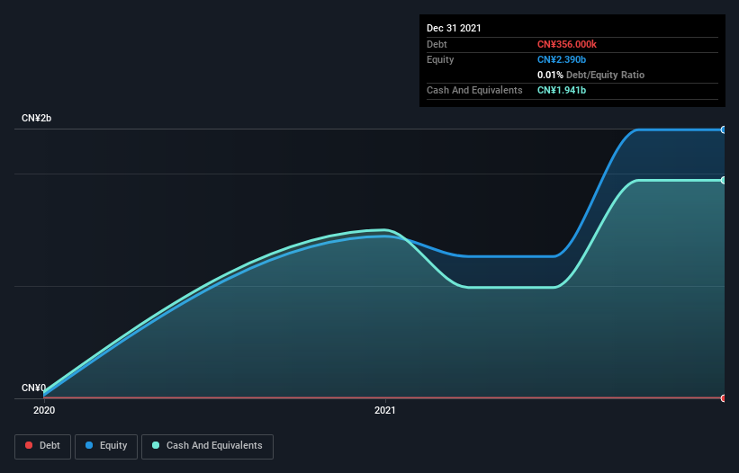Select the Cash And Equivalents endpoint marker
The height and width of the screenshot is (473, 739).
click(724, 180)
